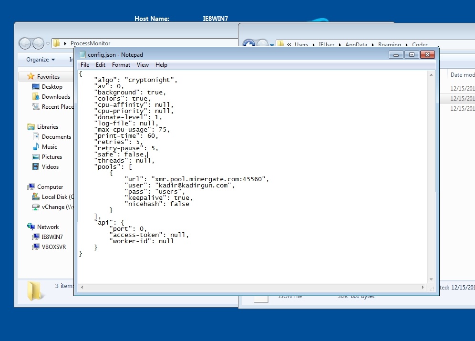Click the Local Disk drive icon
The image size is (475, 341).
(x=36, y=196)
